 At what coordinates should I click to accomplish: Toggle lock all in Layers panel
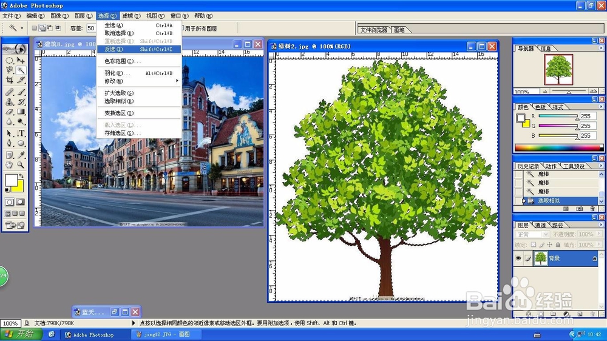point(558,245)
